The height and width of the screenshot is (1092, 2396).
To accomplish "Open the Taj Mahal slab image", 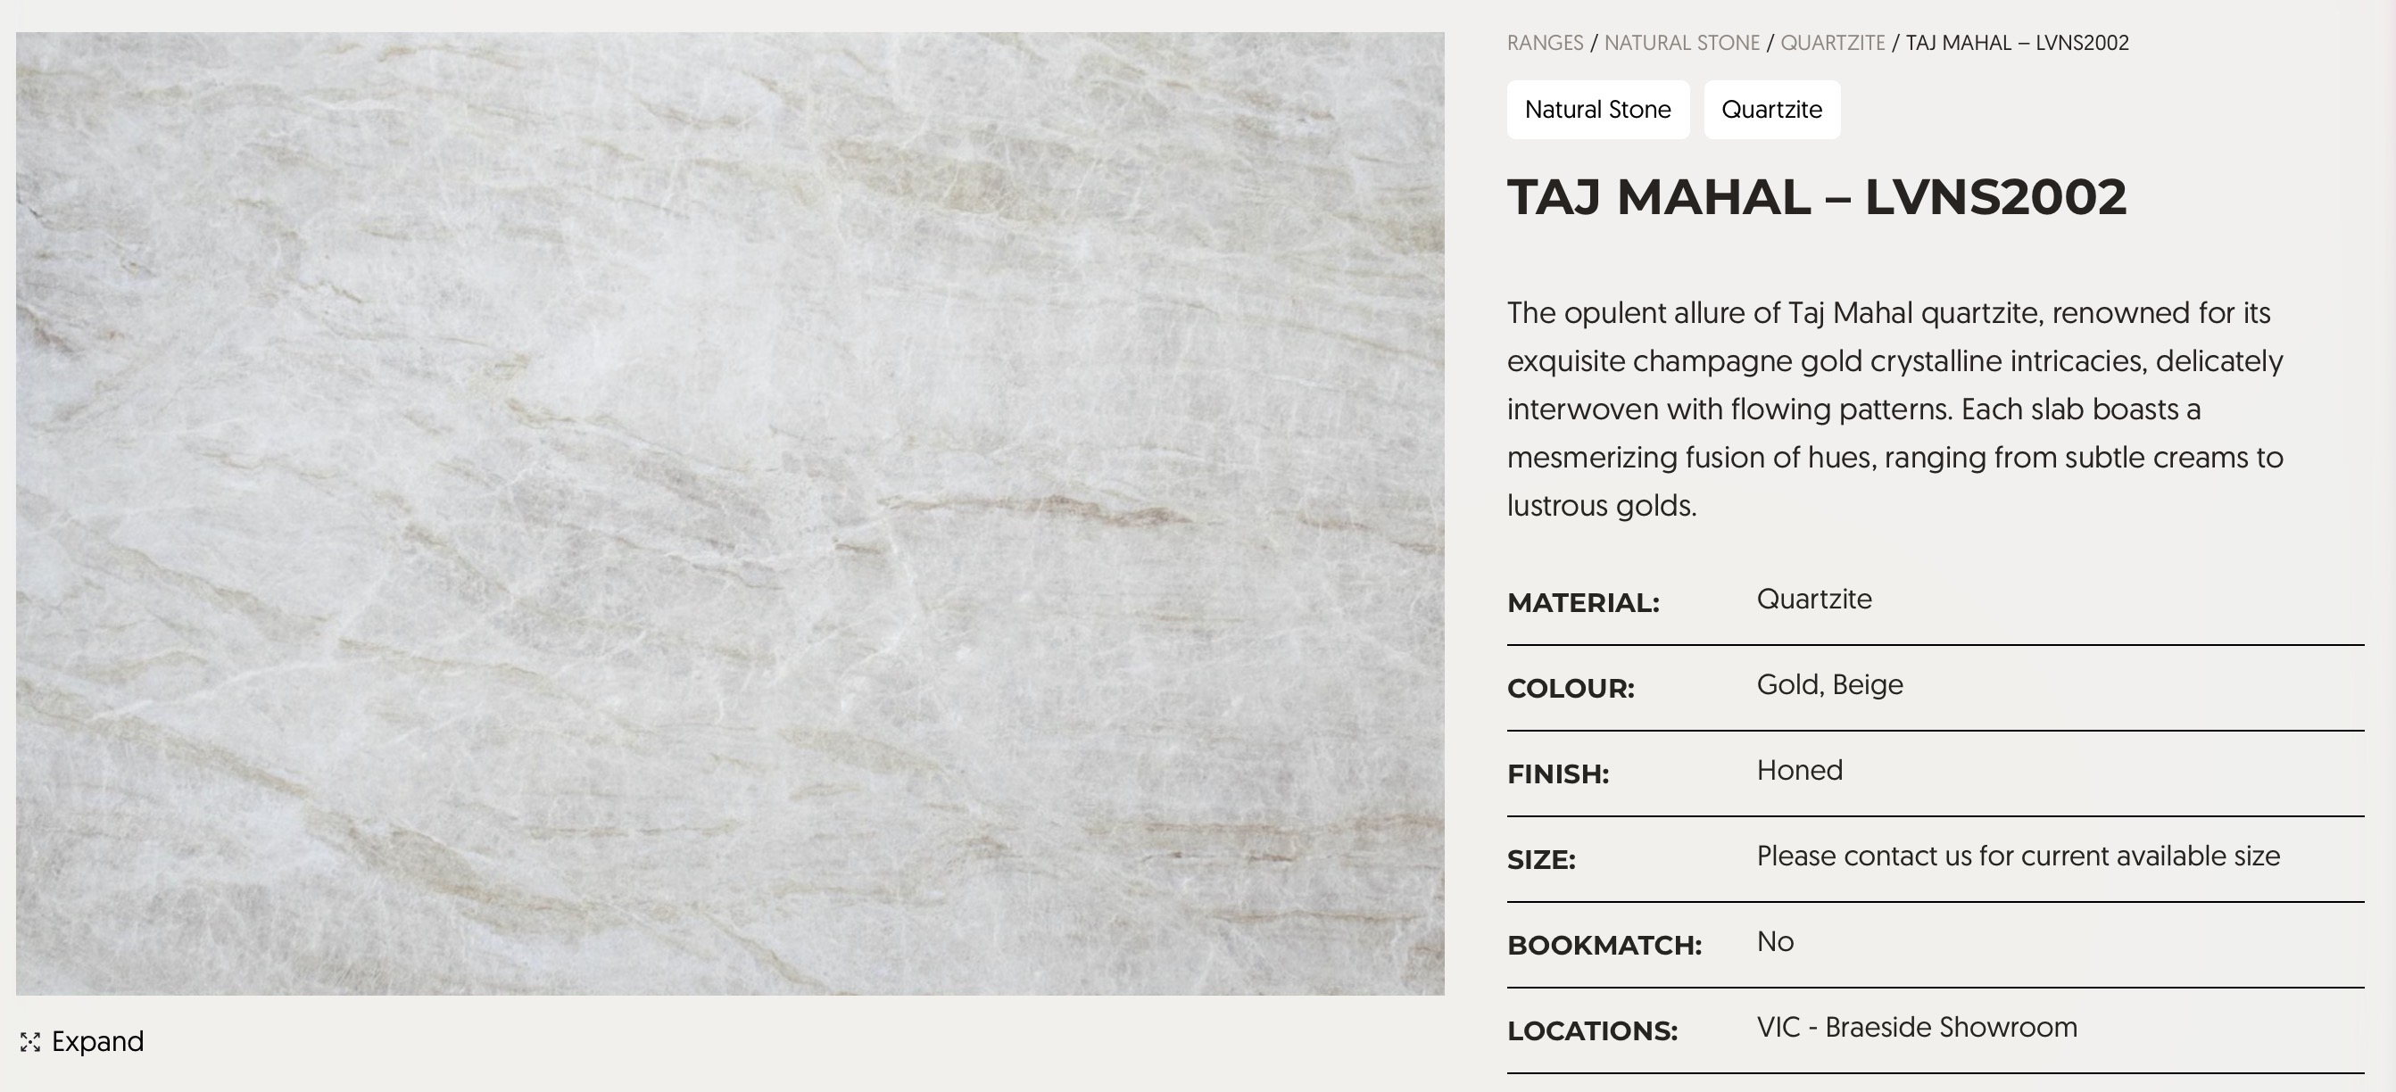I will (x=730, y=514).
